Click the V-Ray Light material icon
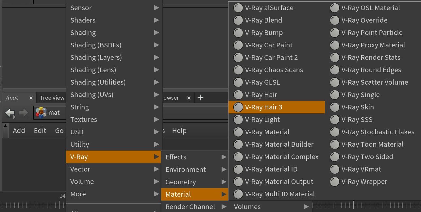This screenshot has width=421, height=212. [x=238, y=120]
